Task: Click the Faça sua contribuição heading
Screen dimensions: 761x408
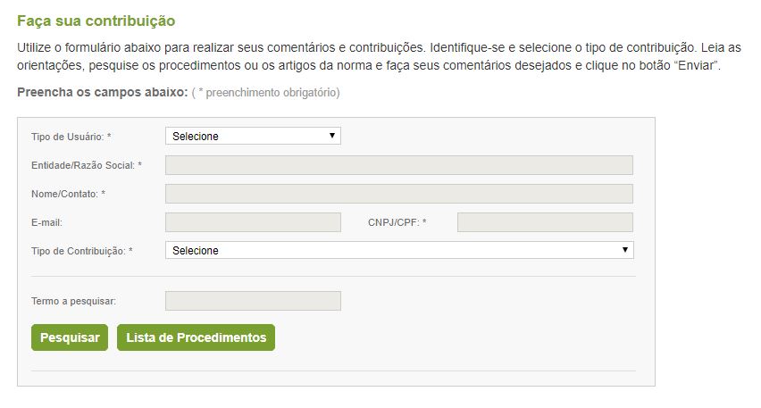Action: click(96, 21)
